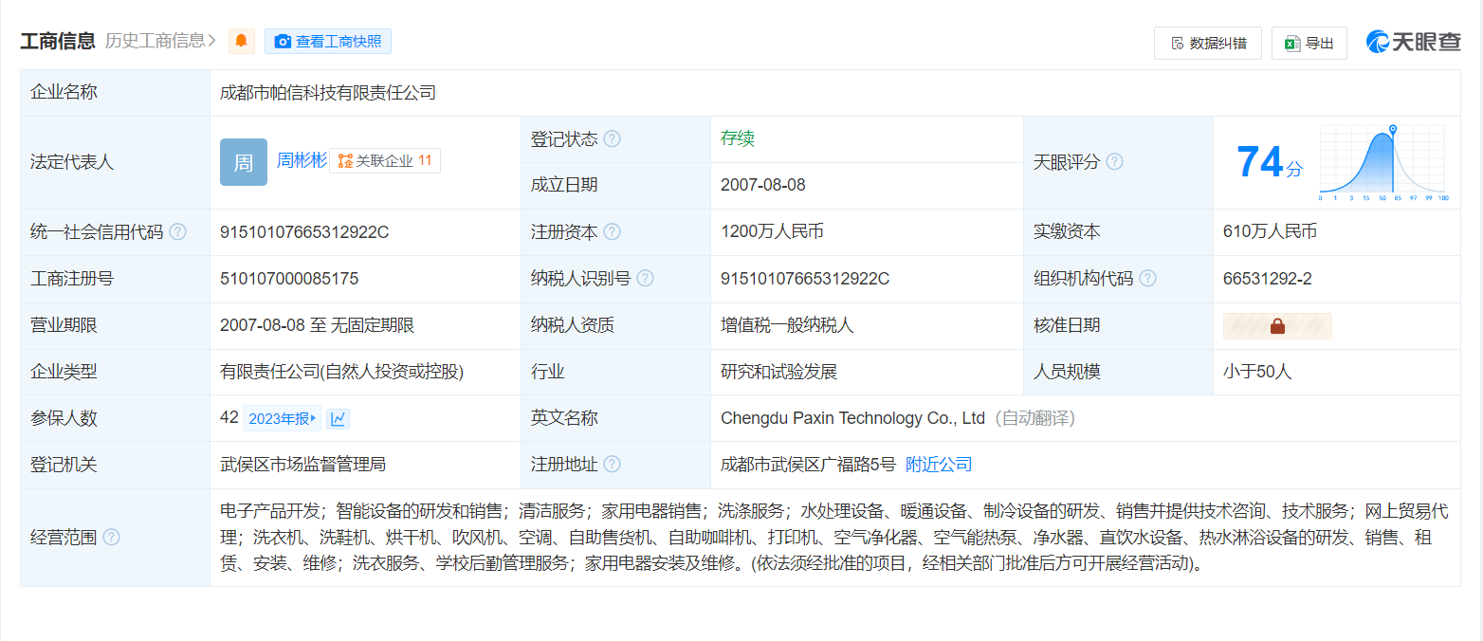
Task: Click credit code 91510107665312922C under 统一社会信用代码
Action: [x=304, y=232]
